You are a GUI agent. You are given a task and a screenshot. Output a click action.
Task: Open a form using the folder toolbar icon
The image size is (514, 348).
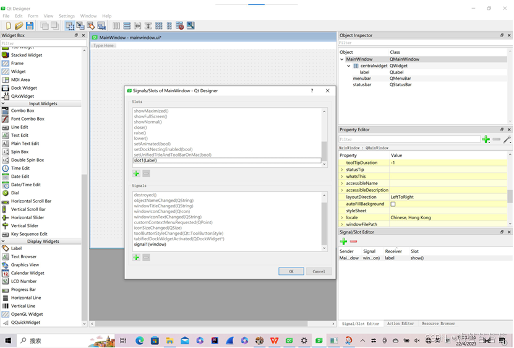point(19,25)
